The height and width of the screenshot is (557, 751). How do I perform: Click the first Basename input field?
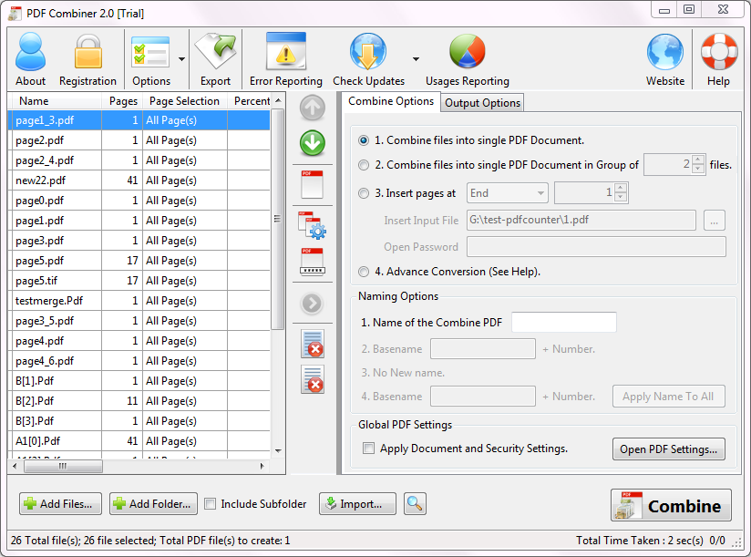click(483, 349)
